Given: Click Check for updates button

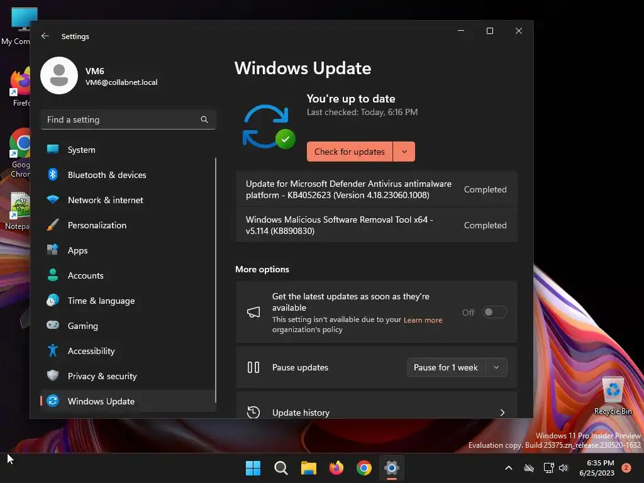Looking at the screenshot, I should (350, 152).
